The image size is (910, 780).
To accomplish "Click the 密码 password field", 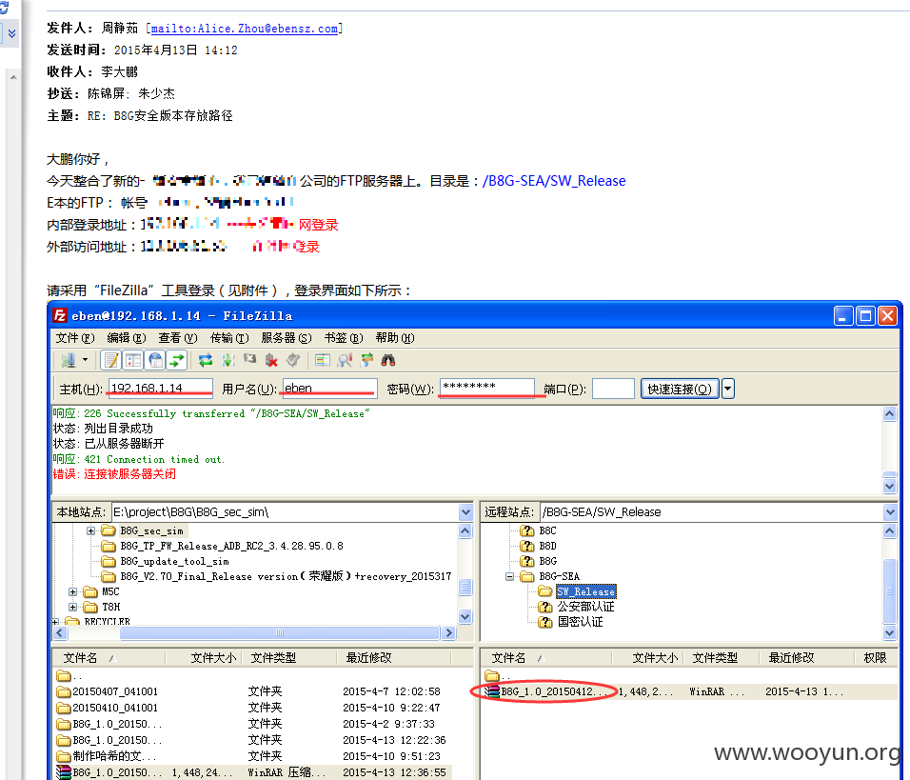I will point(487,389).
